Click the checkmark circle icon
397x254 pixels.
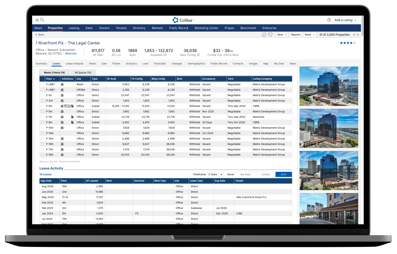tap(264, 35)
